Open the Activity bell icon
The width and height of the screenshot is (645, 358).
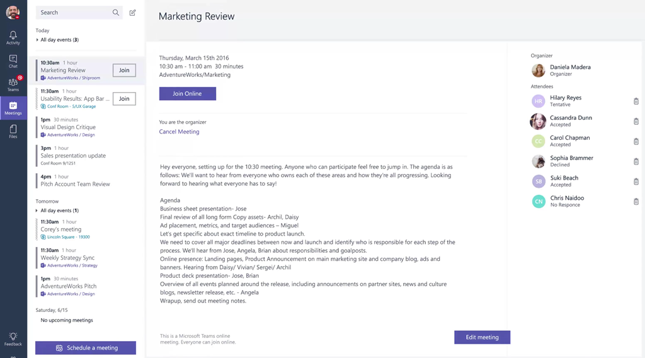tap(13, 37)
